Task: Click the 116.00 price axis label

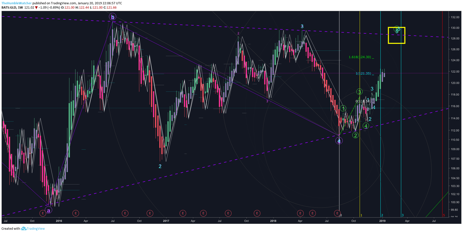Action: tap(455, 106)
